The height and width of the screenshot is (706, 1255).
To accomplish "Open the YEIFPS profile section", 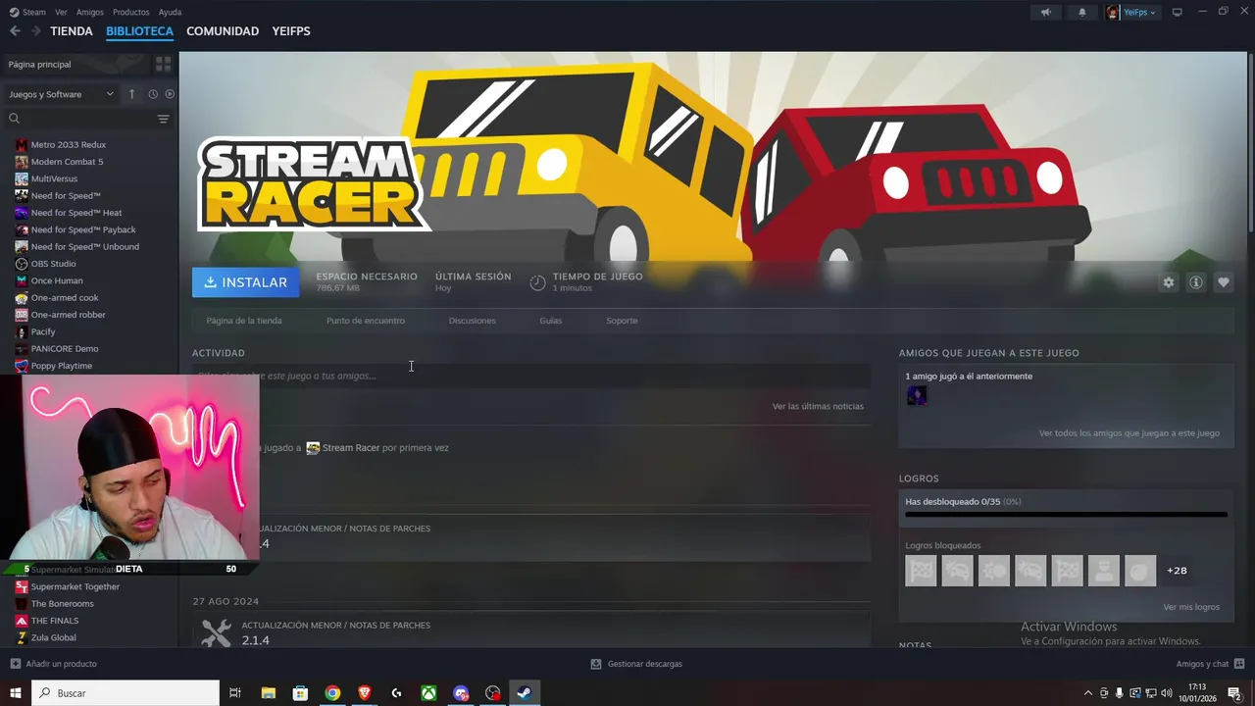I will 291,31.
